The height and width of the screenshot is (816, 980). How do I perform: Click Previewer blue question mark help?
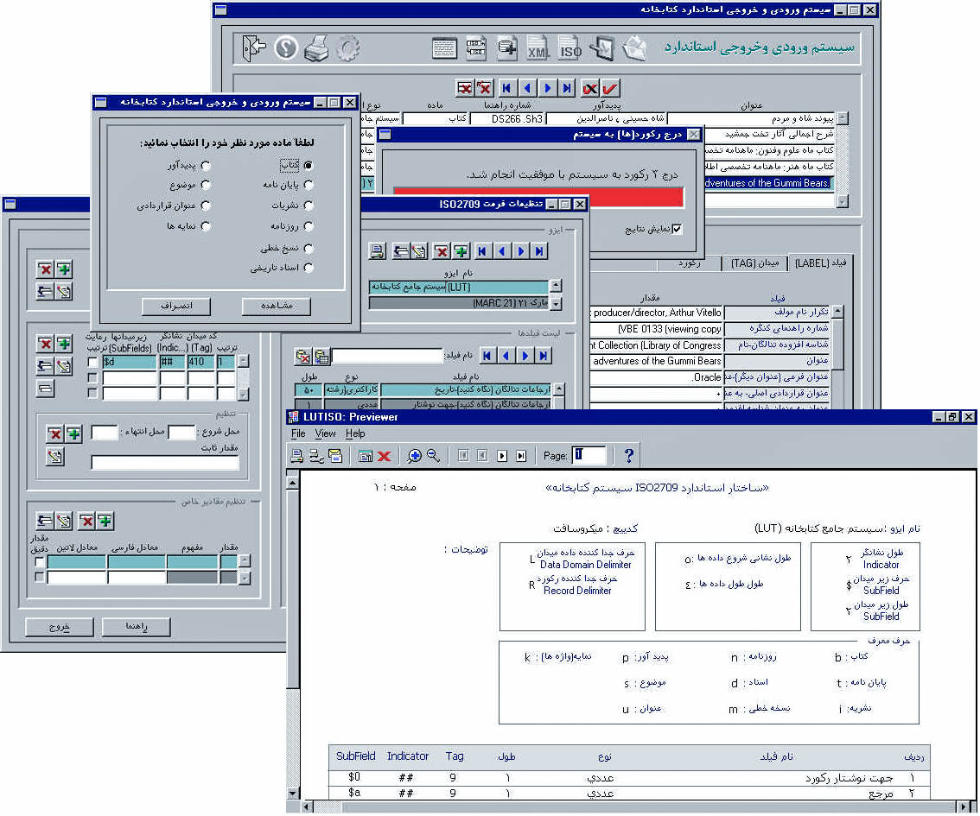(x=629, y=456)
